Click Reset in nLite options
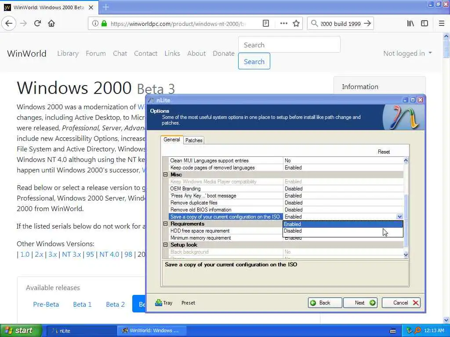The height and width of the screenshot is (337, 450). [384, 152]
